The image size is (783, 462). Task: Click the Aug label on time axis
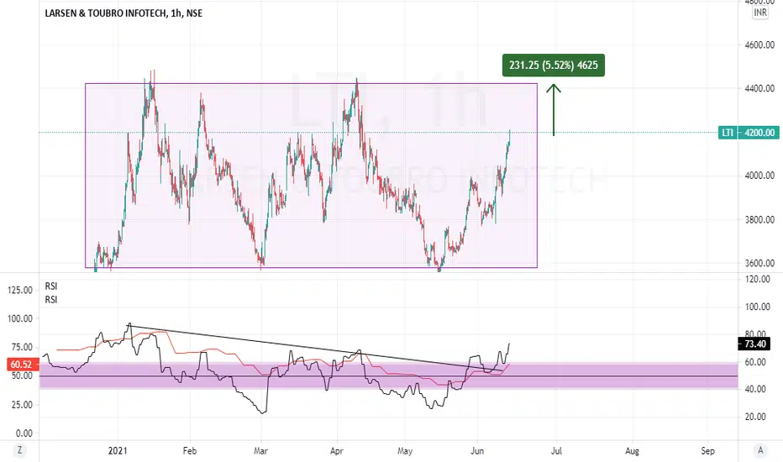point(632,450)
